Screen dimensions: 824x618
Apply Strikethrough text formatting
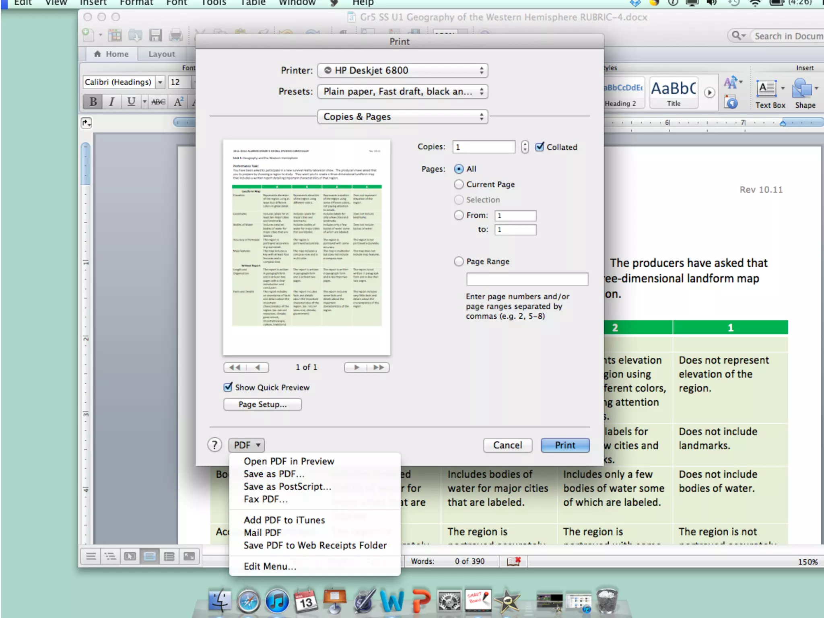pos(158,101)
